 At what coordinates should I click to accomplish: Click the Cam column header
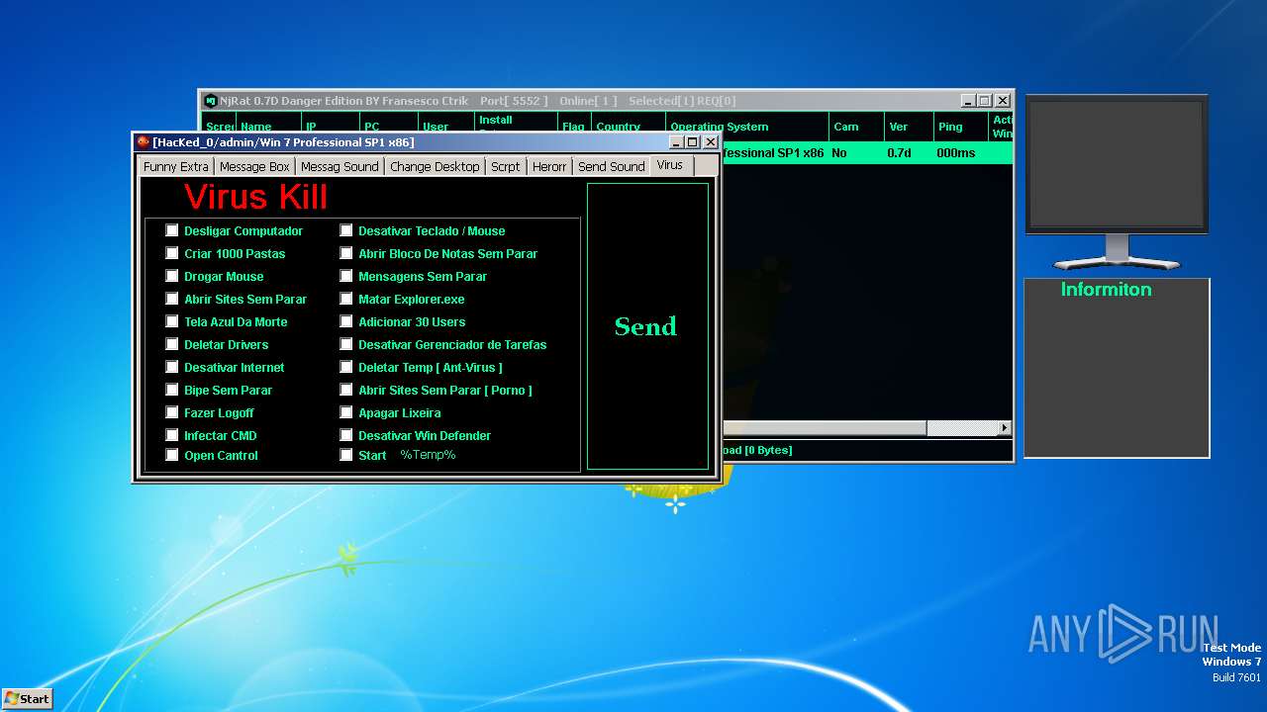(x=856, y=127)
